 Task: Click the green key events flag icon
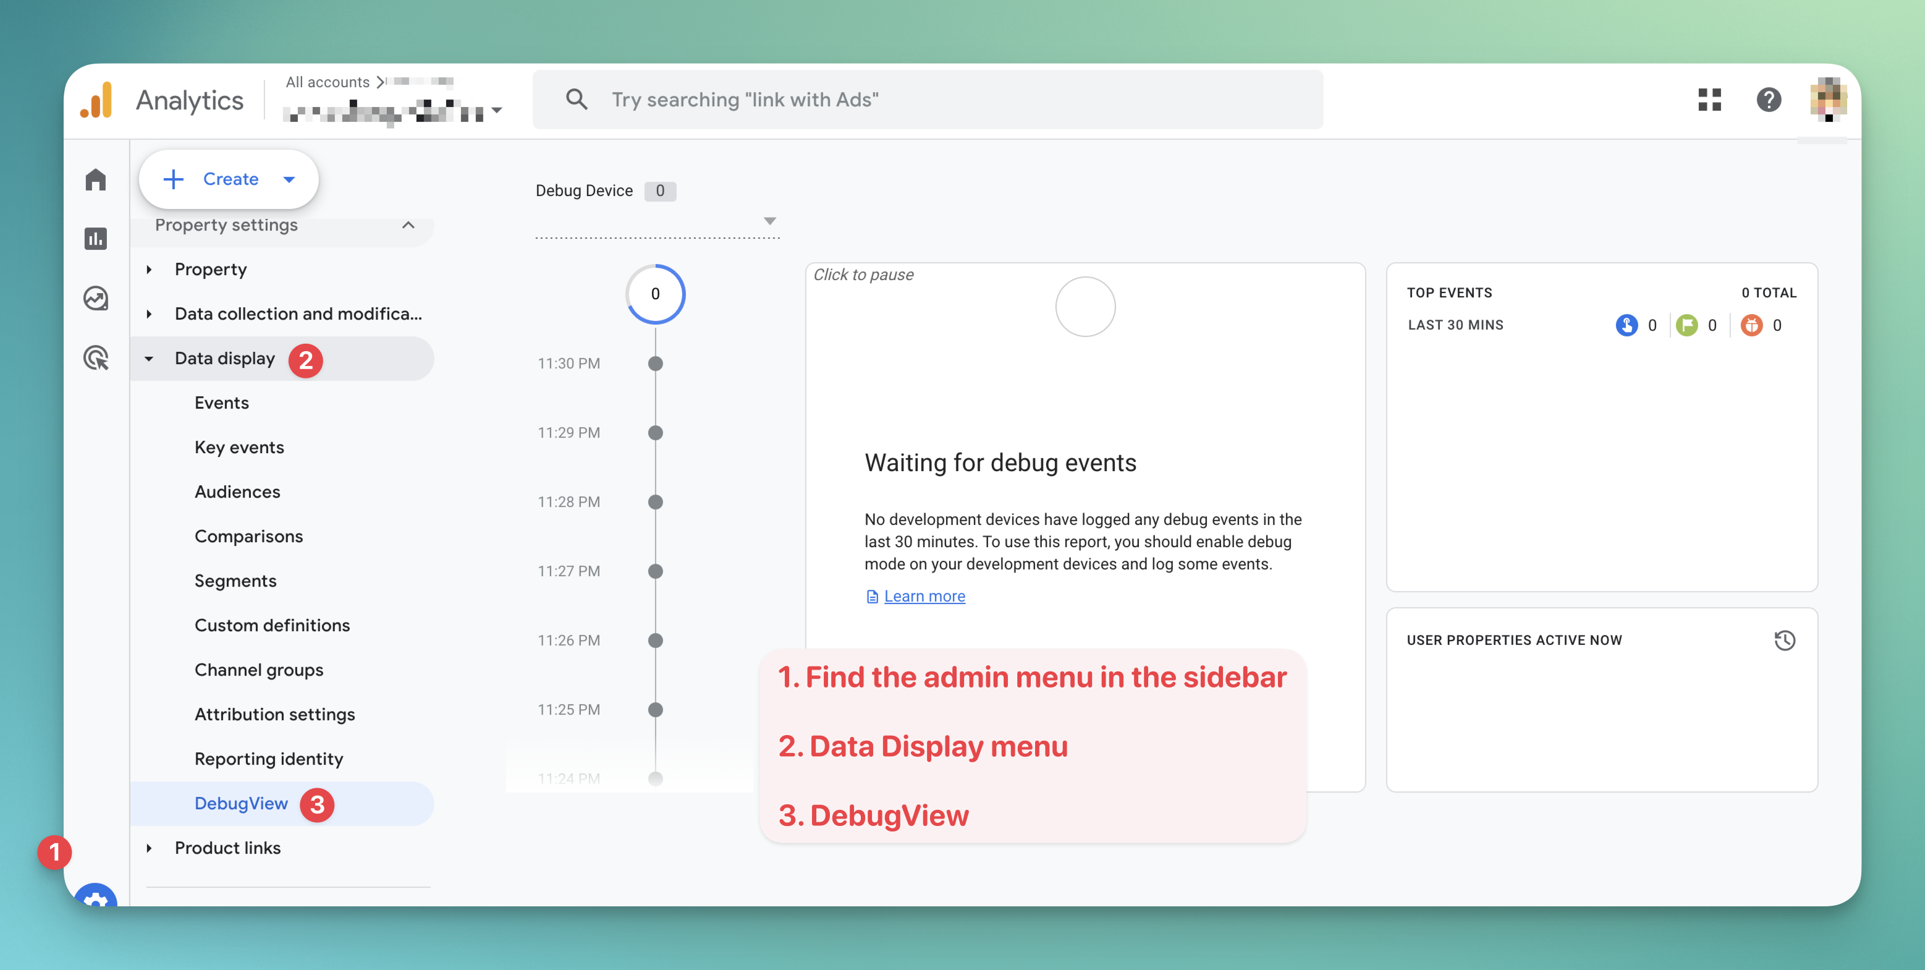(x=1686, y=325)
